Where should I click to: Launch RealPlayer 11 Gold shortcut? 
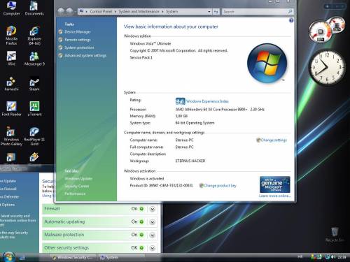click(34, 136)
